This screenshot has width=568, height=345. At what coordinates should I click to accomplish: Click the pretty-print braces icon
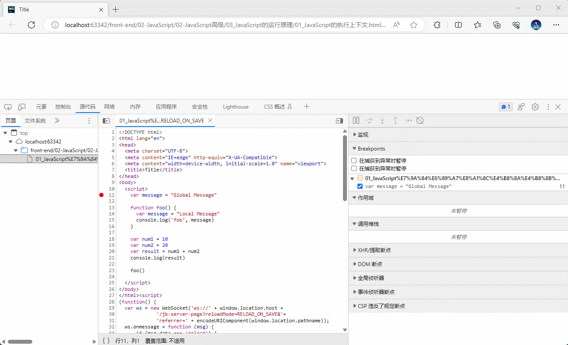tap(106, 341)
